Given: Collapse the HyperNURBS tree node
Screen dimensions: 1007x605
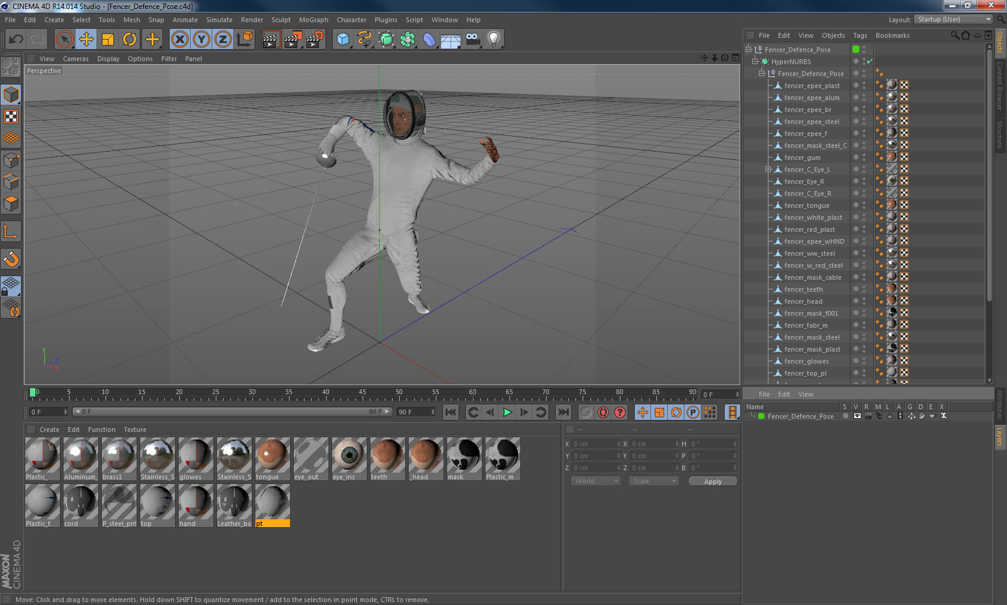Looking at the screenshot, I should click(755, 61).
